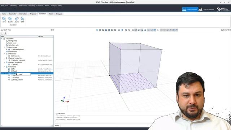231x130 pixels.
Task: Click the fit-all view icon in viewport toolbar
Action: (126, 30)
